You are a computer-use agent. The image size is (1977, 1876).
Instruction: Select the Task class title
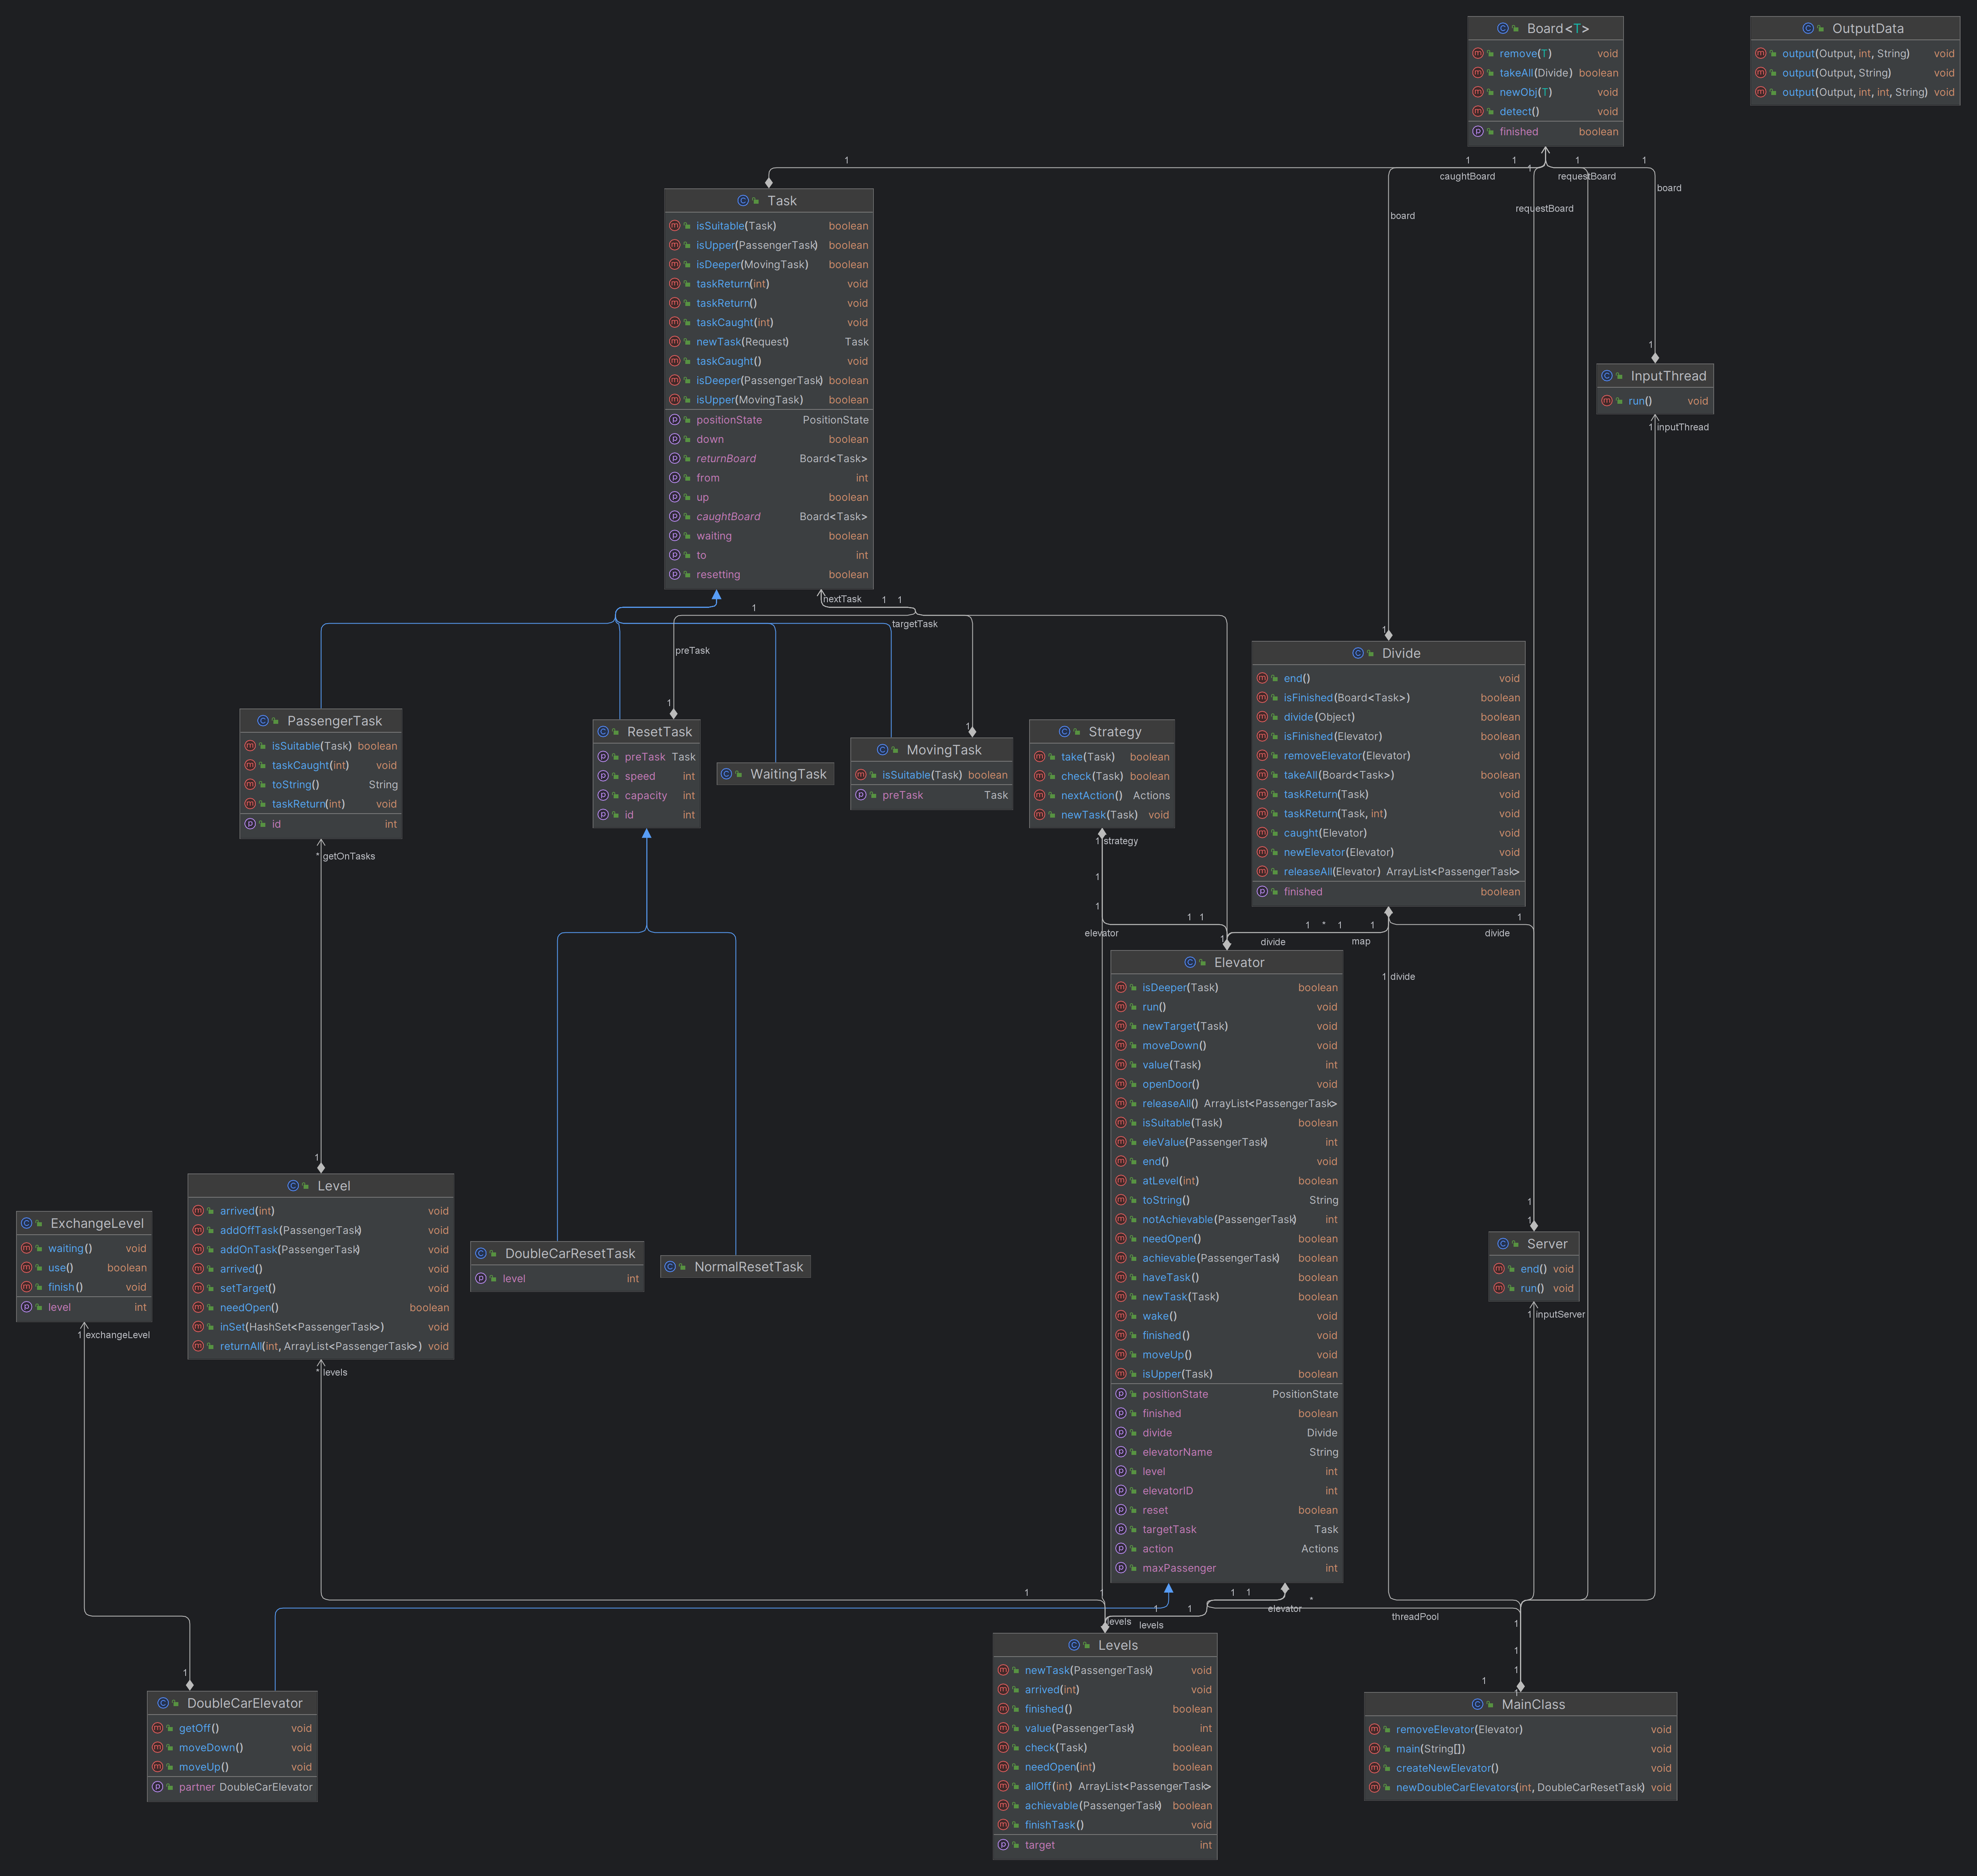(782, 201)
